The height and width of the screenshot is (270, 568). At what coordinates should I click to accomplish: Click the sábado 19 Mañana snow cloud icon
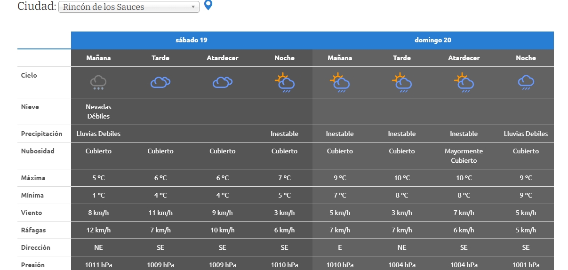coord(98,82)
